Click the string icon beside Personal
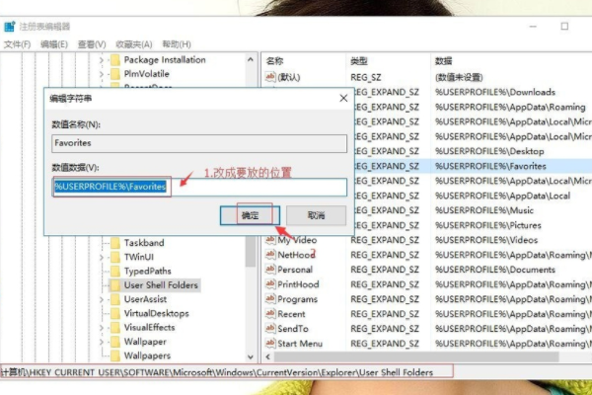 270,270
